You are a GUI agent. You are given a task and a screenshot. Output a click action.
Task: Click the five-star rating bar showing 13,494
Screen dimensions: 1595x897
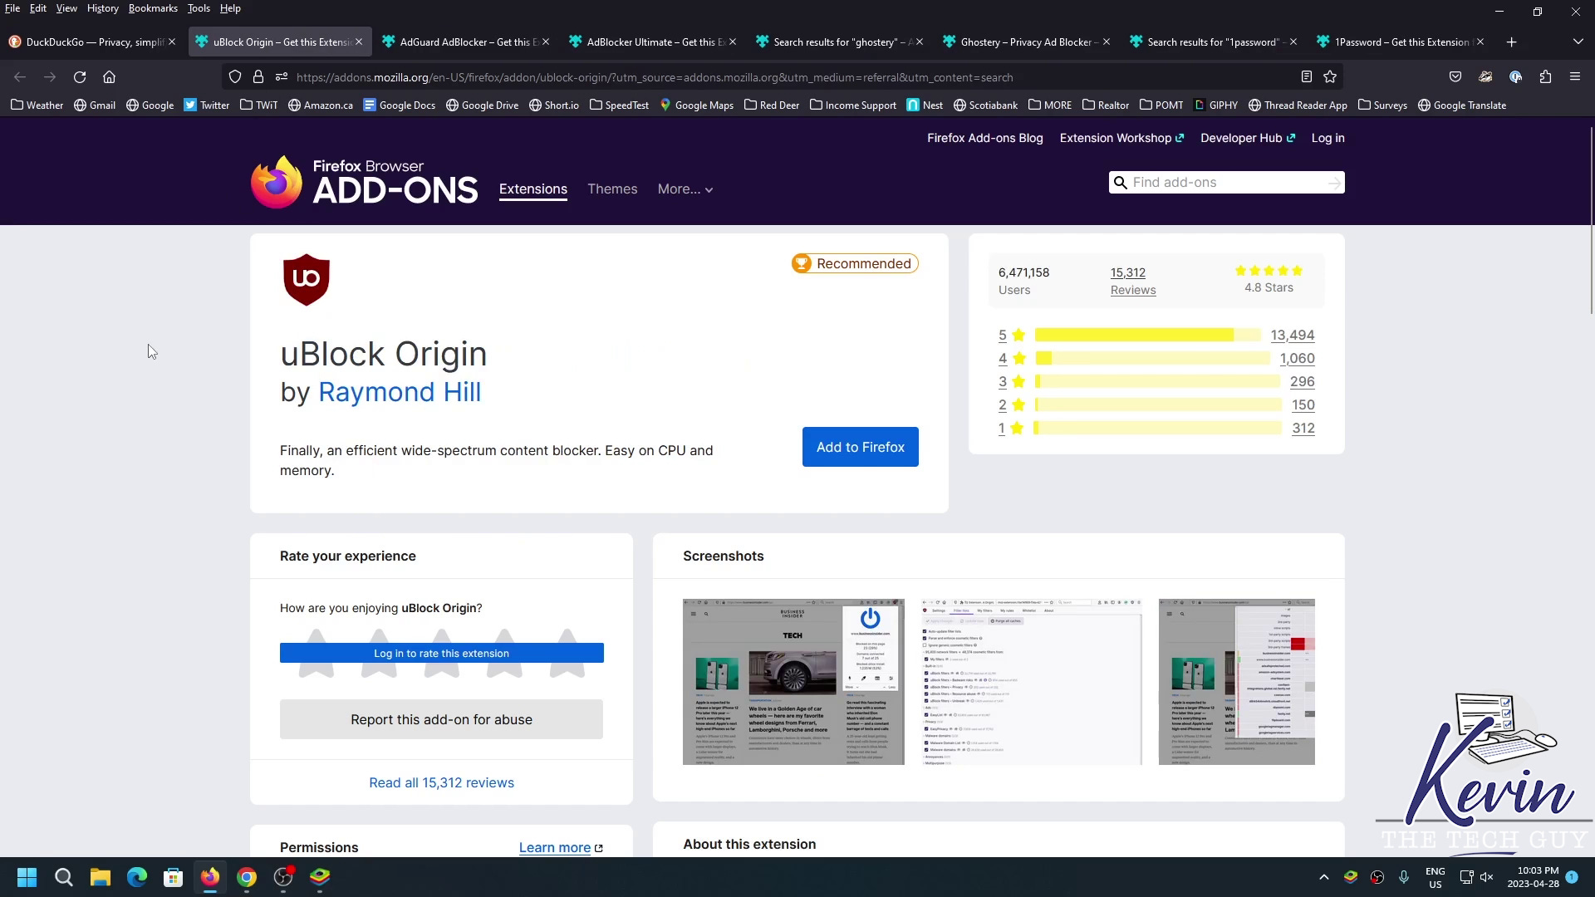[x=1147, y=335]
